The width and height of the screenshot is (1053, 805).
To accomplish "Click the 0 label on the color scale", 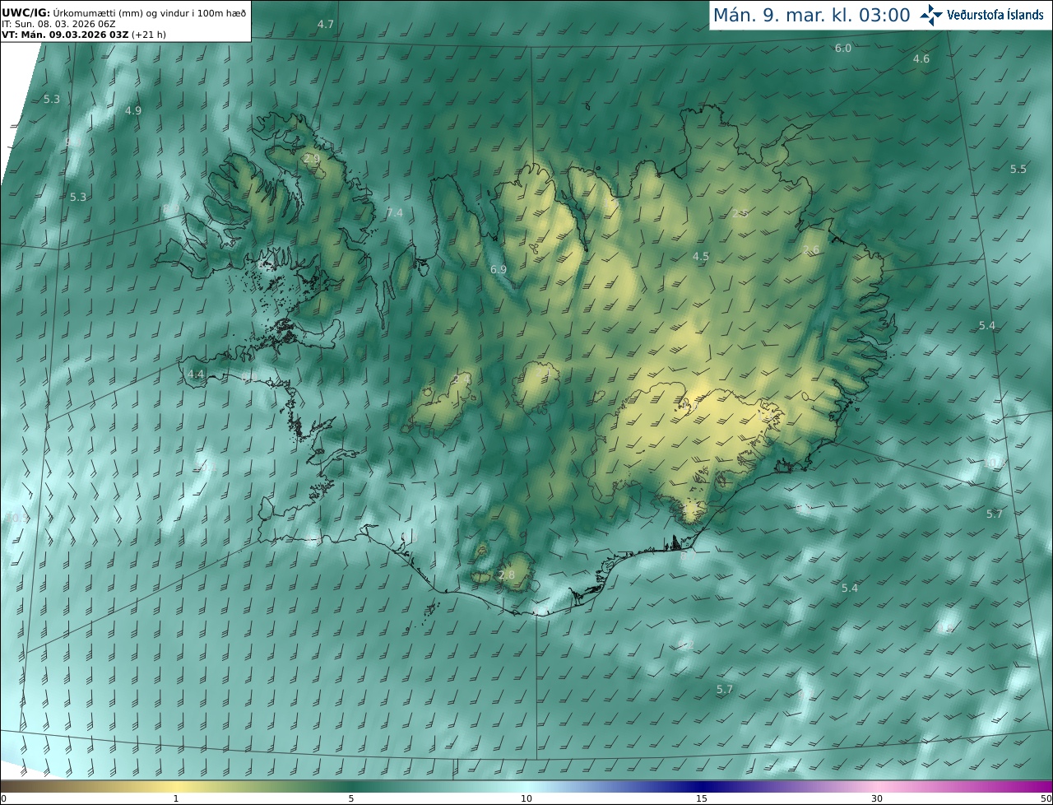I will pyautogui.click(x=3, y=799).
